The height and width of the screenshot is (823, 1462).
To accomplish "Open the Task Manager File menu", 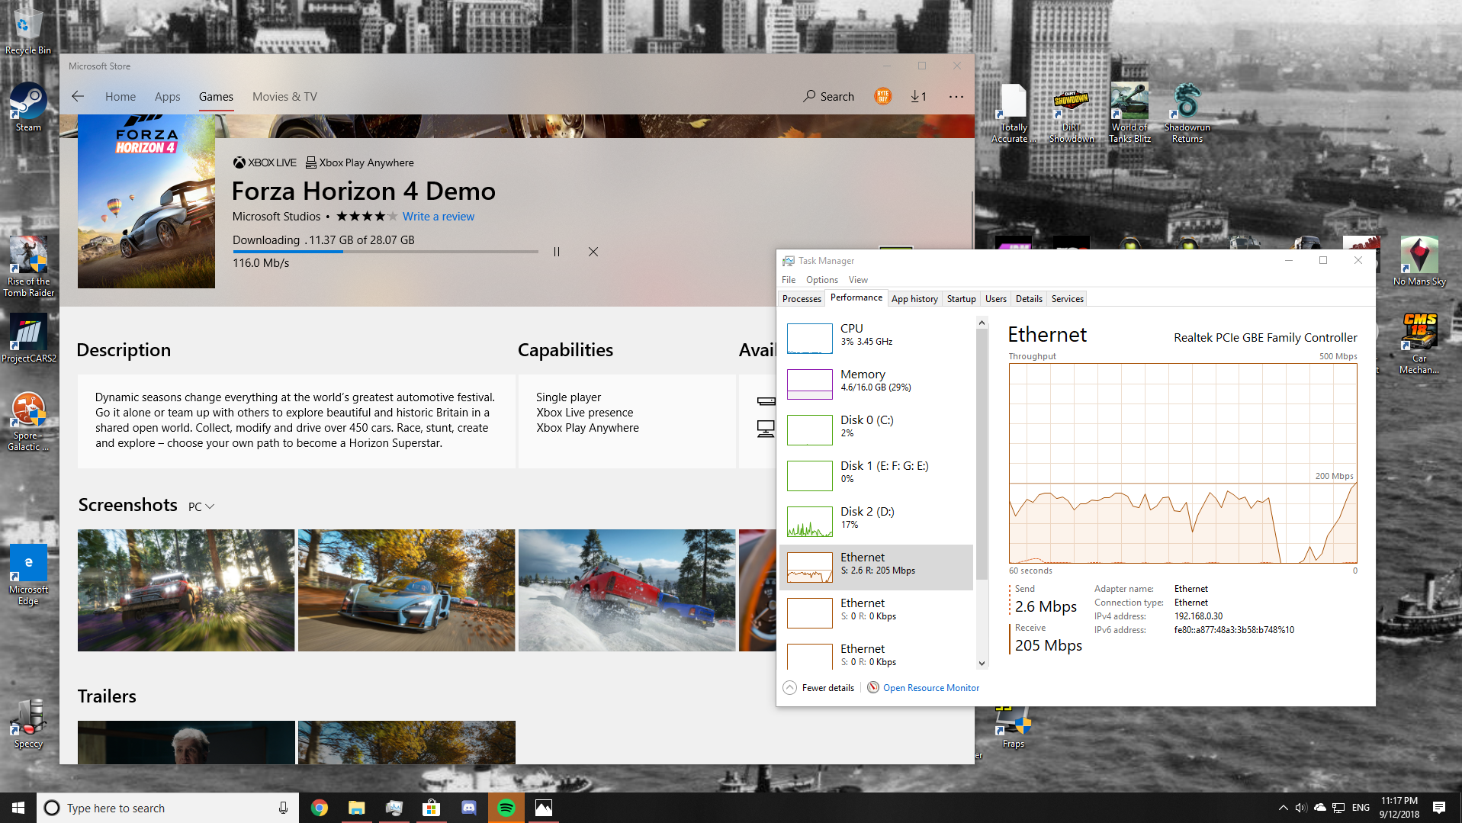I will tap(789, 280).
